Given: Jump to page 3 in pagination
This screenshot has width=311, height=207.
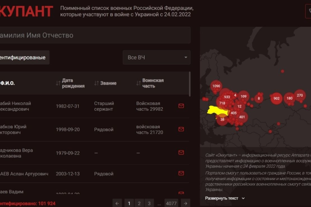Looking at the screenshot, I should point(149,203).
